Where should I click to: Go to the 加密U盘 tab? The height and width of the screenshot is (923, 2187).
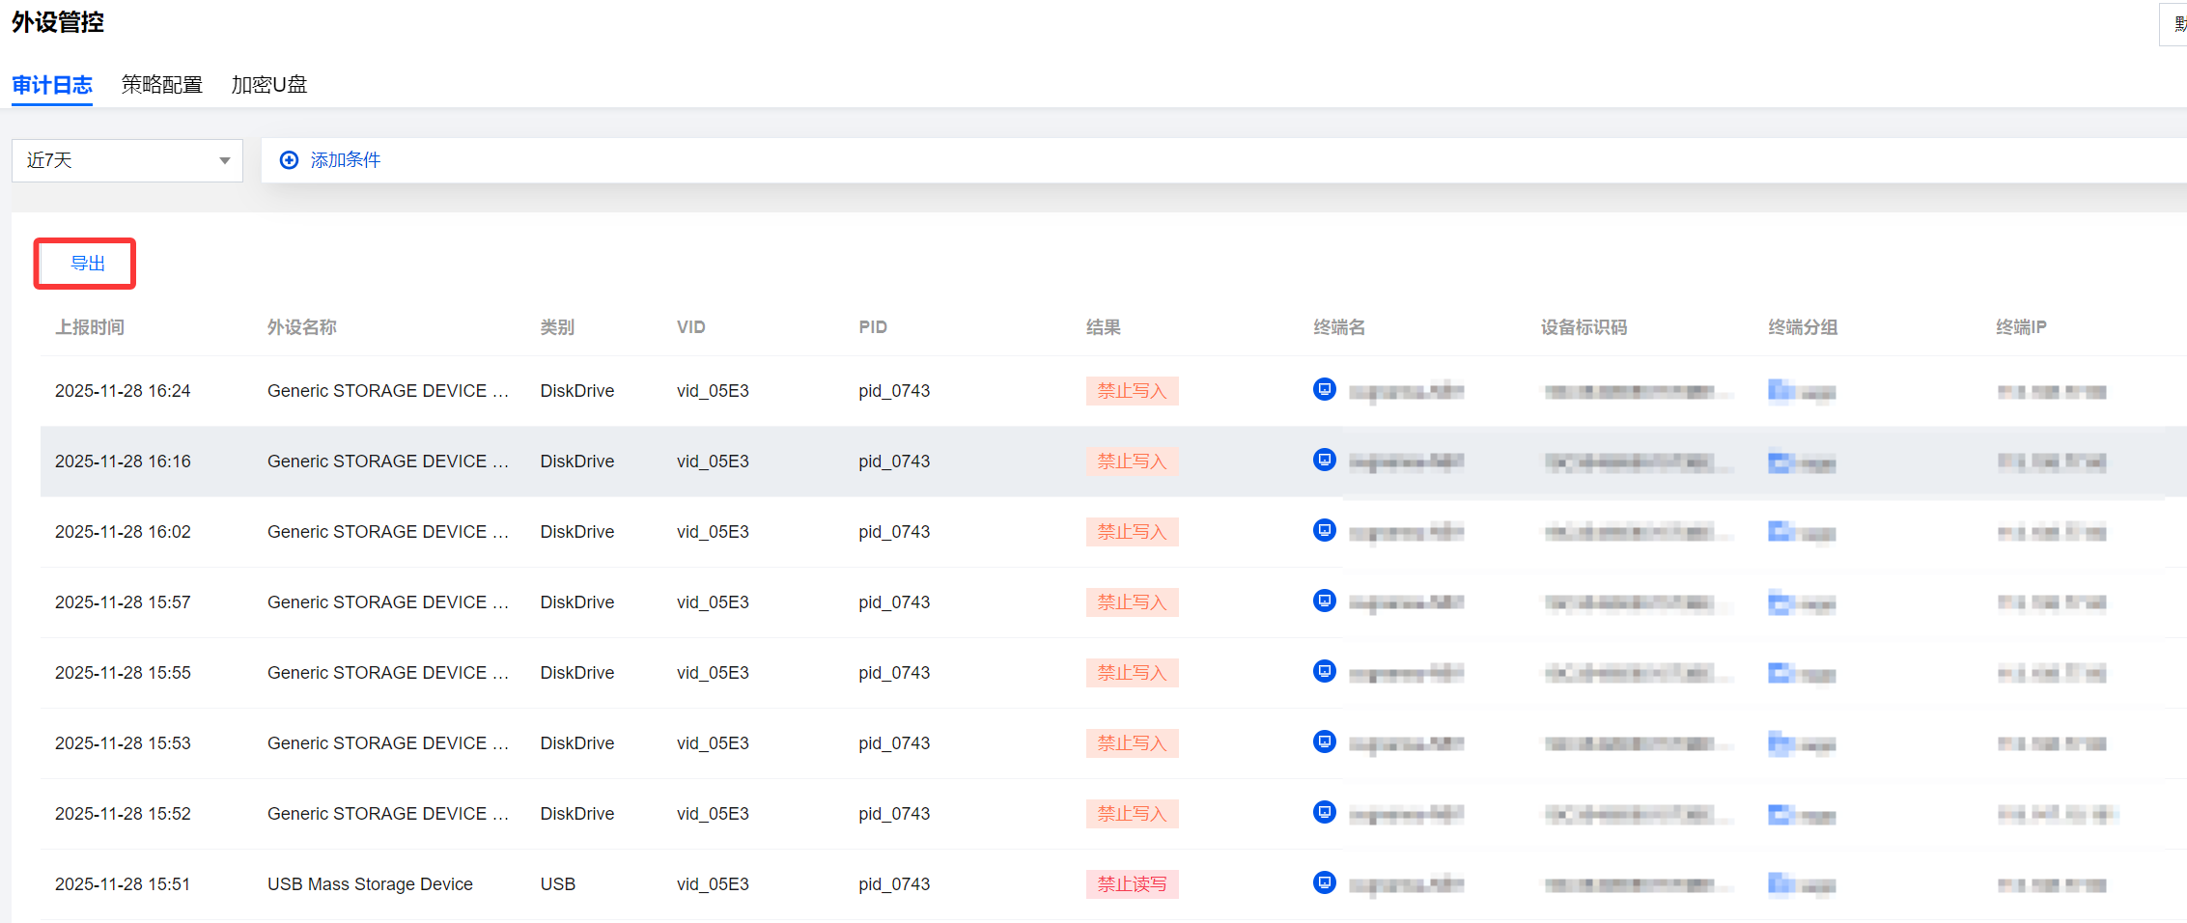click(x=269, y=85)
